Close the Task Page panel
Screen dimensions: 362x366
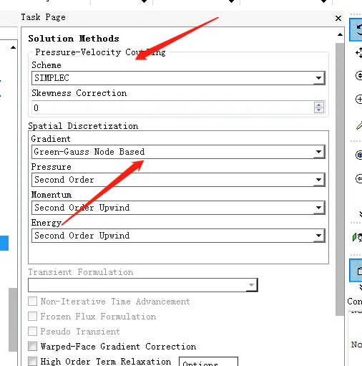338,18
